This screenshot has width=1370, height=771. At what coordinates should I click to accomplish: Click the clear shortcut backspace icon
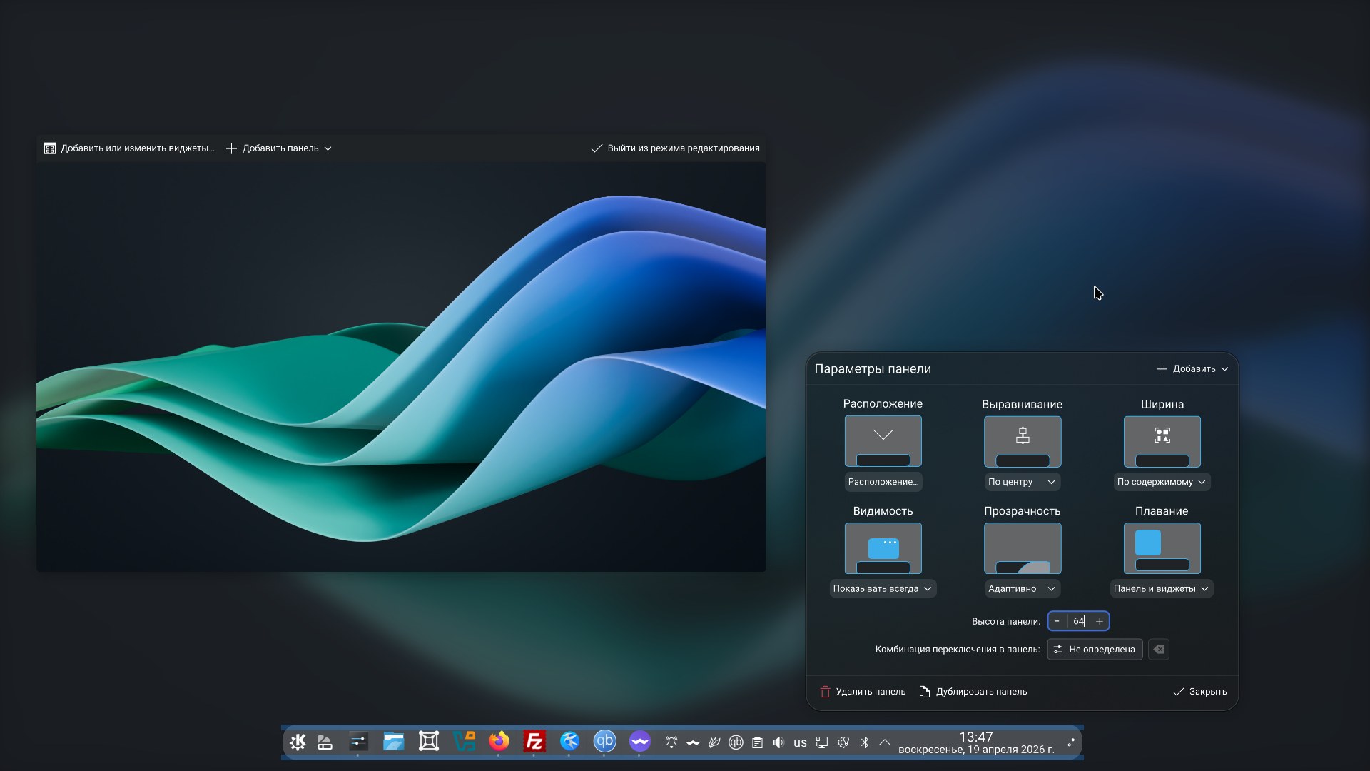[x=1159, y=650]
